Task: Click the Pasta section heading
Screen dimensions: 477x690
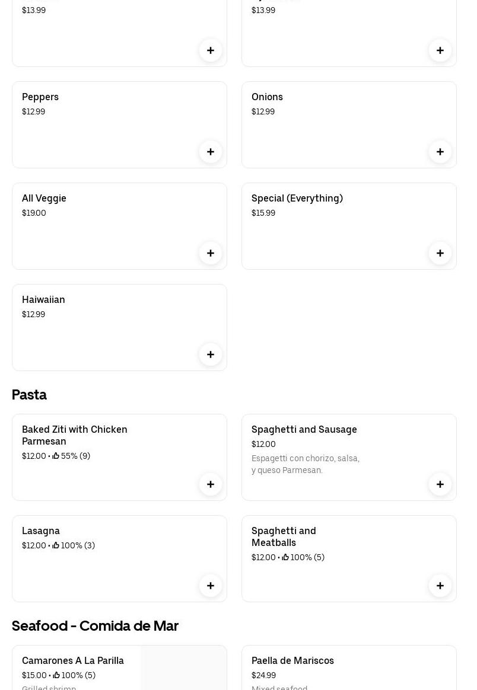Action: coord(29,395)
